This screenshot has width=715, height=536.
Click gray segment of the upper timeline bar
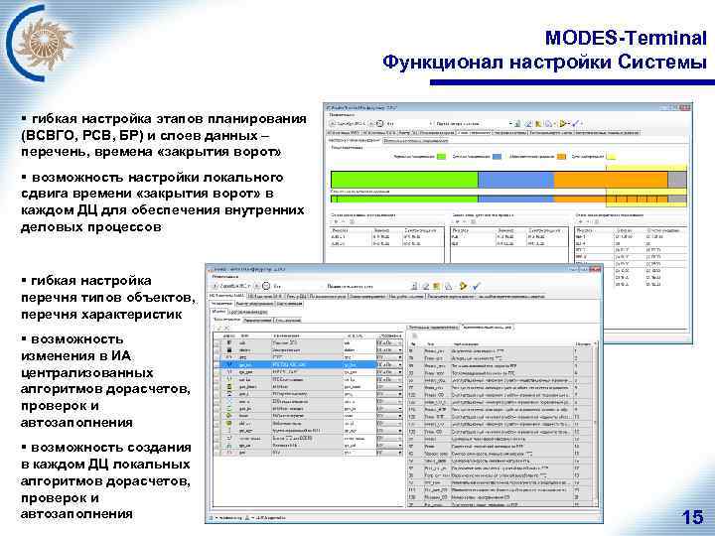tap(677, 180)
